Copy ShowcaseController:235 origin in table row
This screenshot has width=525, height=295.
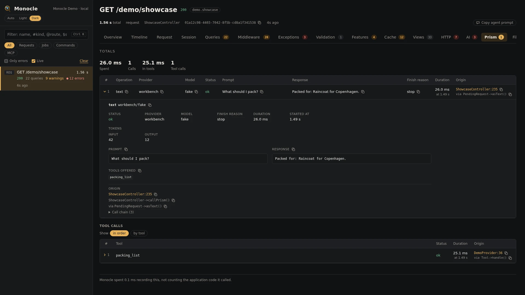[501, 90]
